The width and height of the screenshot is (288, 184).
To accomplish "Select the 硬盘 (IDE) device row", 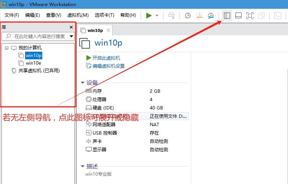I will click(137, 108).
